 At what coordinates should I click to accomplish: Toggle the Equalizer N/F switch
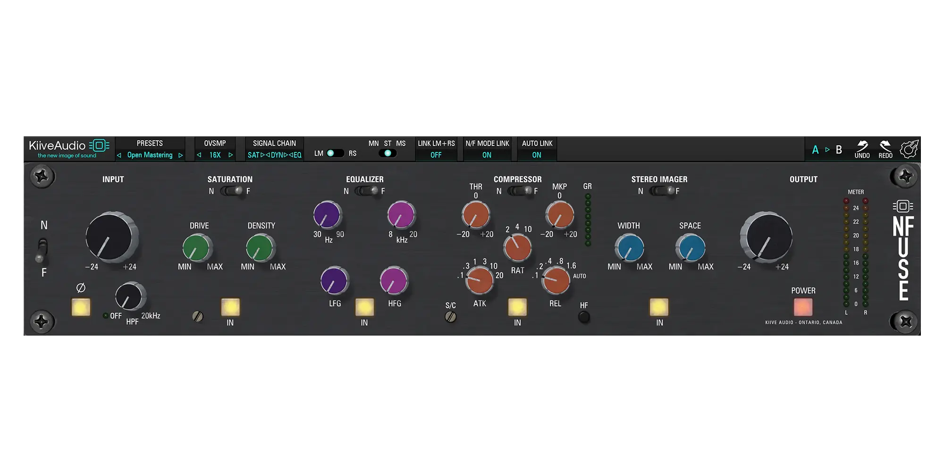pos(366,191)
